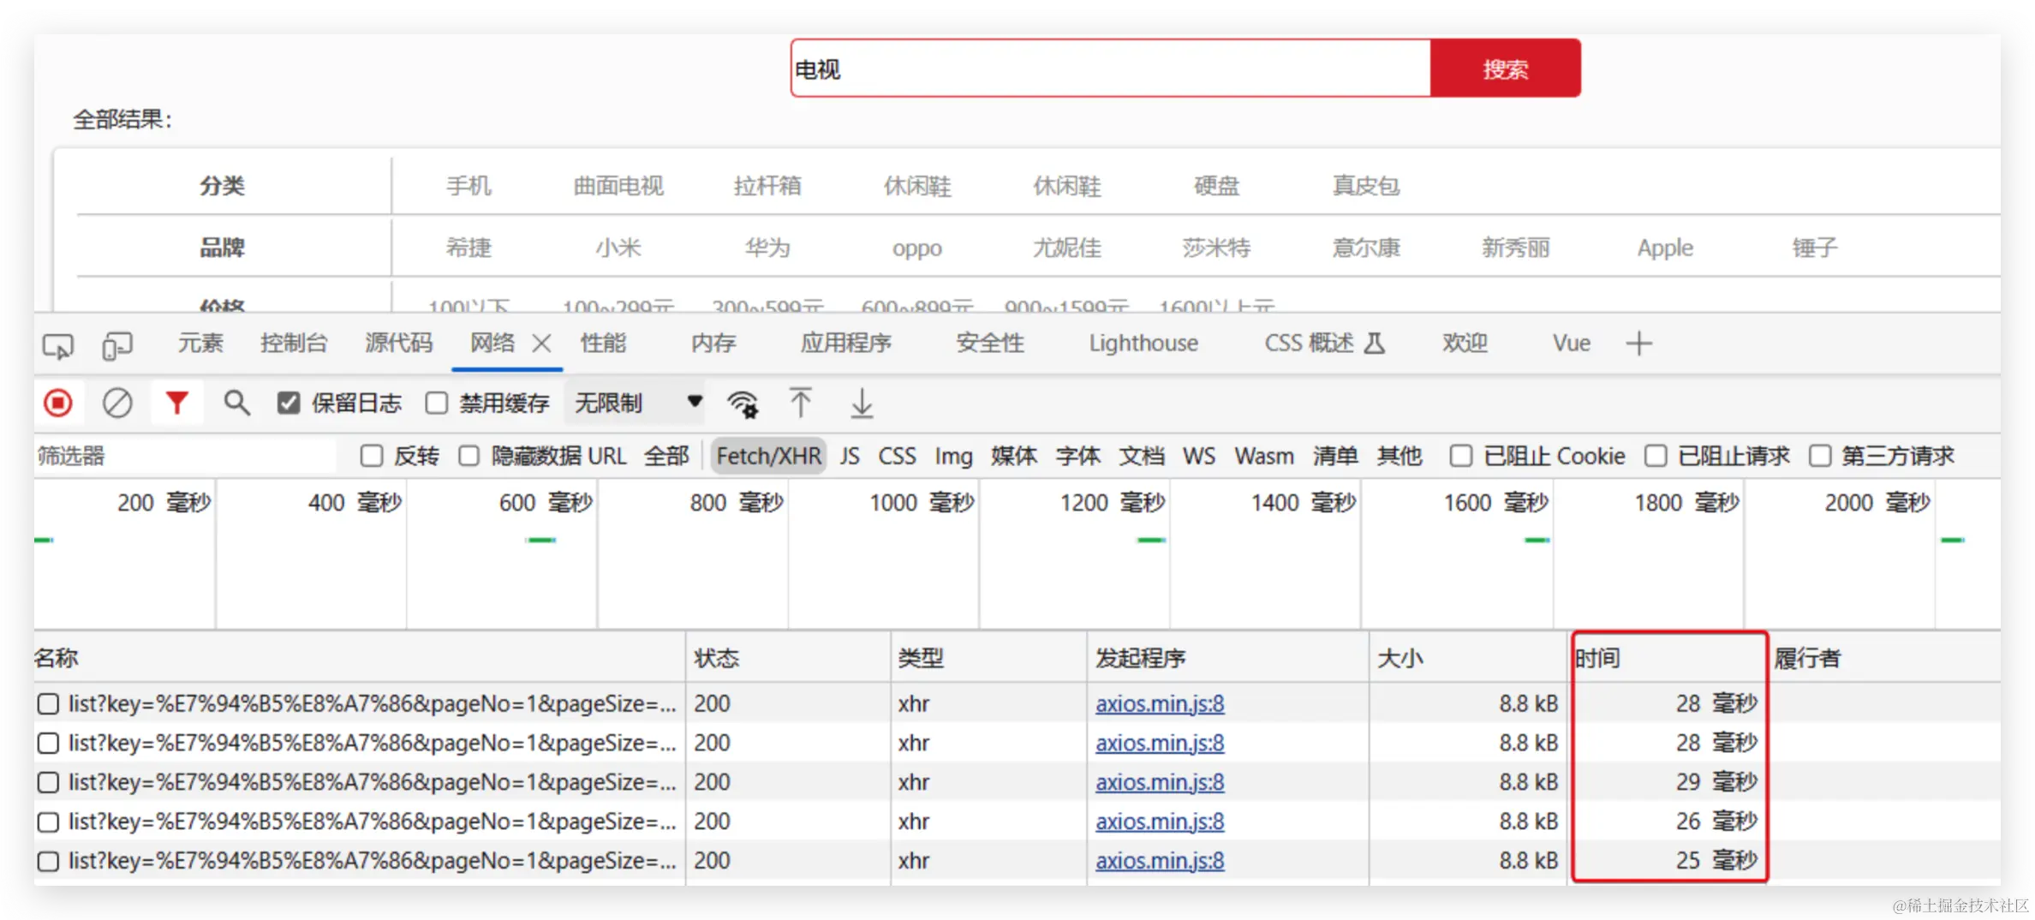Switch to the CSS 概述 tab
Image resolution: width=2035 pixels, height=920 pixels.
[x=1324, y=344]
